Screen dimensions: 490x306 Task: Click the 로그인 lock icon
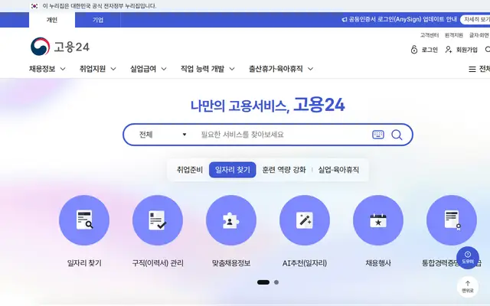tap(413, 50)
